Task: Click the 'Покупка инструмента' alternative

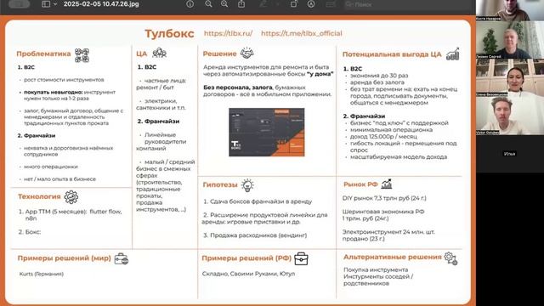Action: point(376,270)
